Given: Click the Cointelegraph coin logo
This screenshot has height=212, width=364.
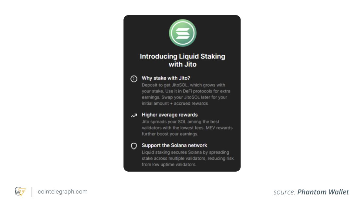Looking at the screenshot, I should coord(20,192).
